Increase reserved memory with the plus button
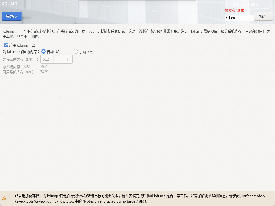Viewport: 275px width, 206px height. pos(67,59)
